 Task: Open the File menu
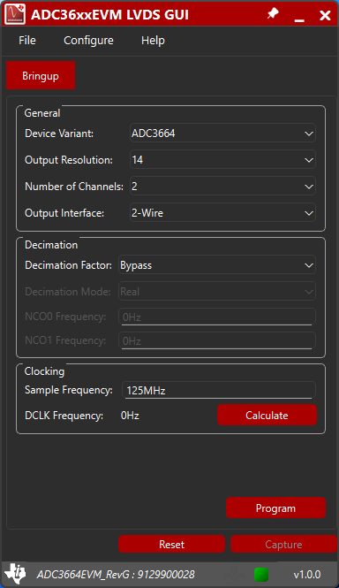[x=27, y=41]
